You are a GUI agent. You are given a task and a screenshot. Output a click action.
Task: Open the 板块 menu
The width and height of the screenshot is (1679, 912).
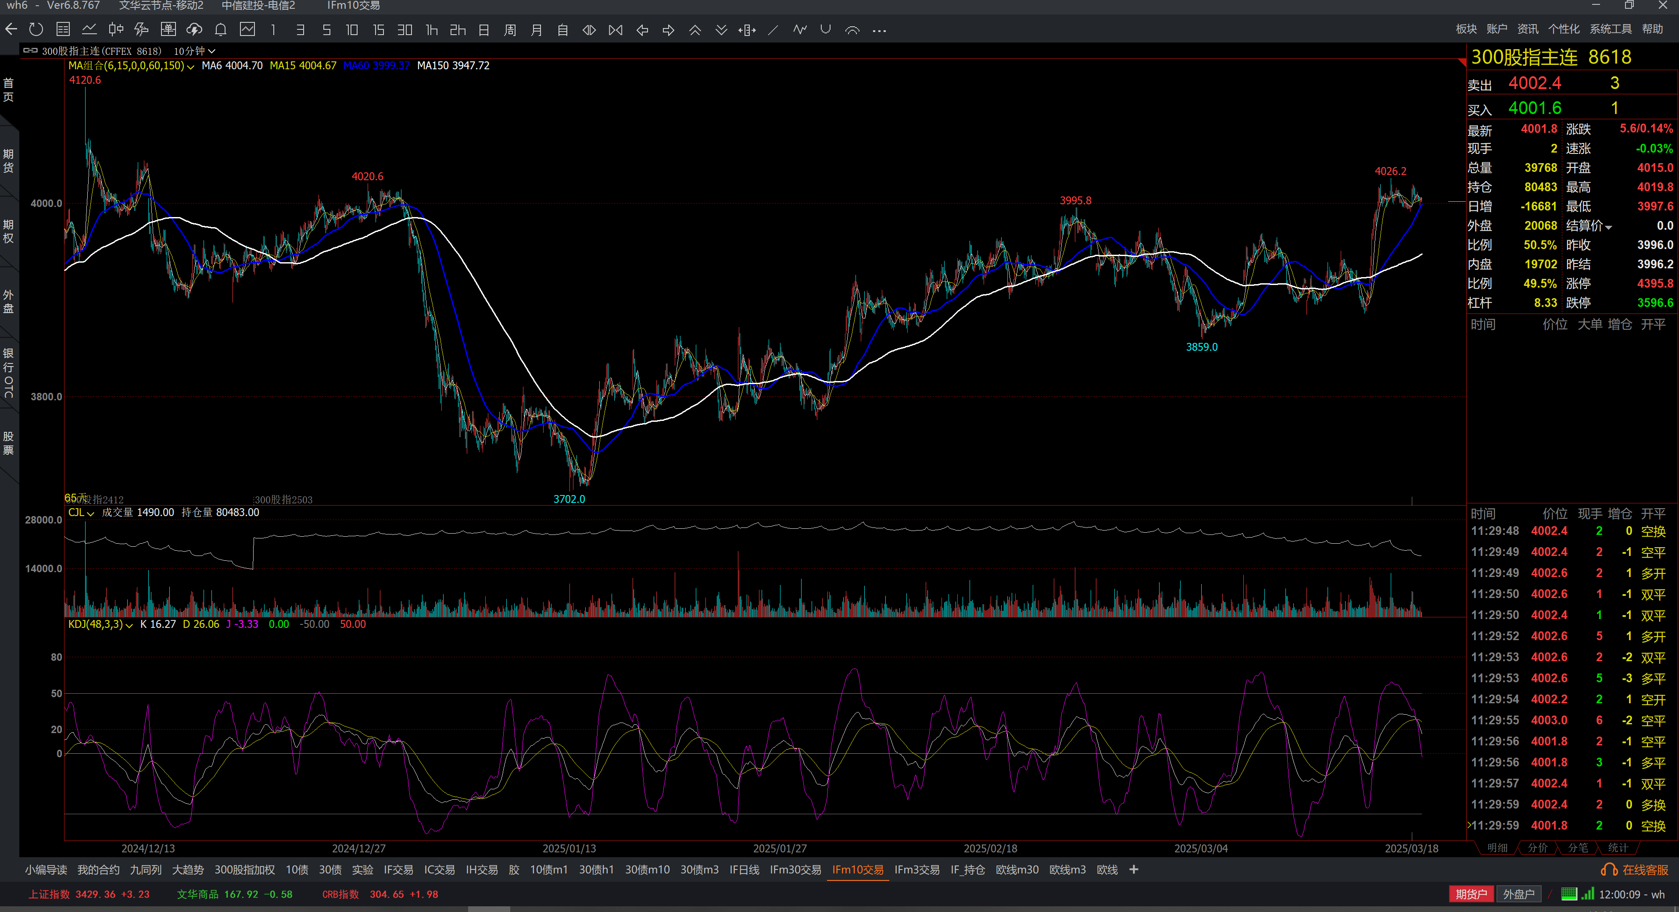pos(1466,28)
